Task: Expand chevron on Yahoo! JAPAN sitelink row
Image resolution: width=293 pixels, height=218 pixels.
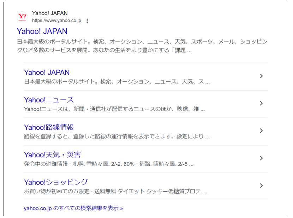Action: pos(261,76)
